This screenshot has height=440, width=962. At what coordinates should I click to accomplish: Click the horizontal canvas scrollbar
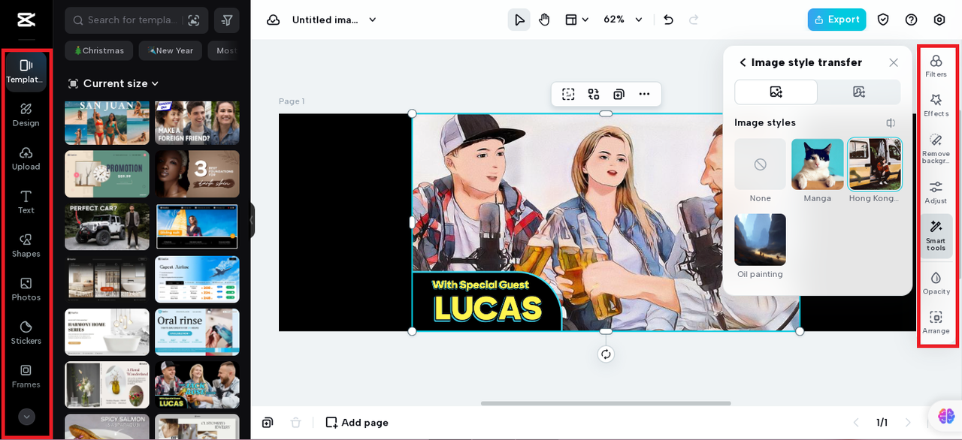coord(606,403)
